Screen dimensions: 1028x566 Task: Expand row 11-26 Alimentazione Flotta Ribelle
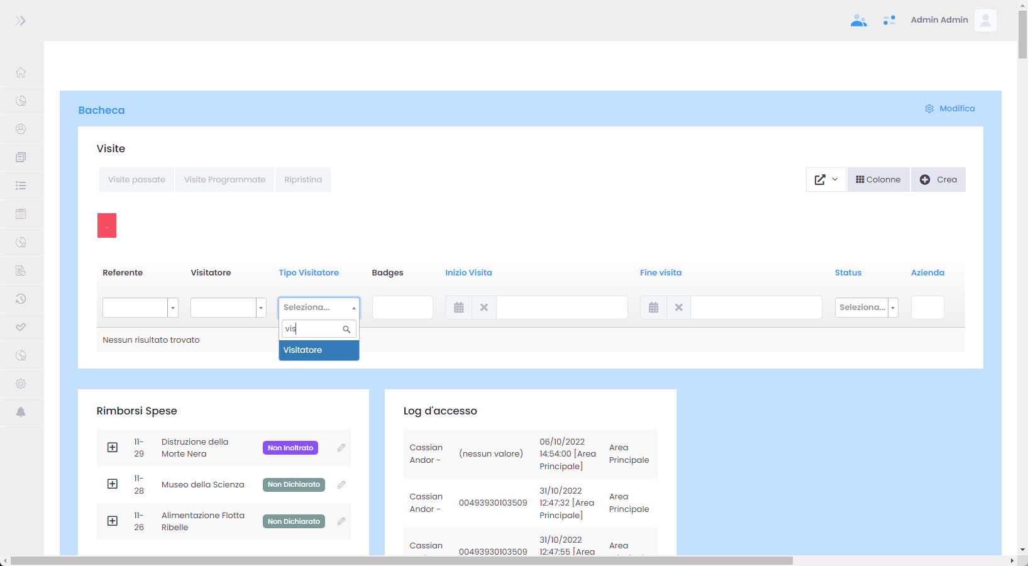pyautogui.click(x=113, y=521)
